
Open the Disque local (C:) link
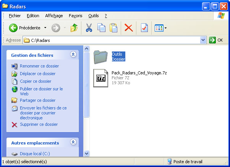coord(35,154)
